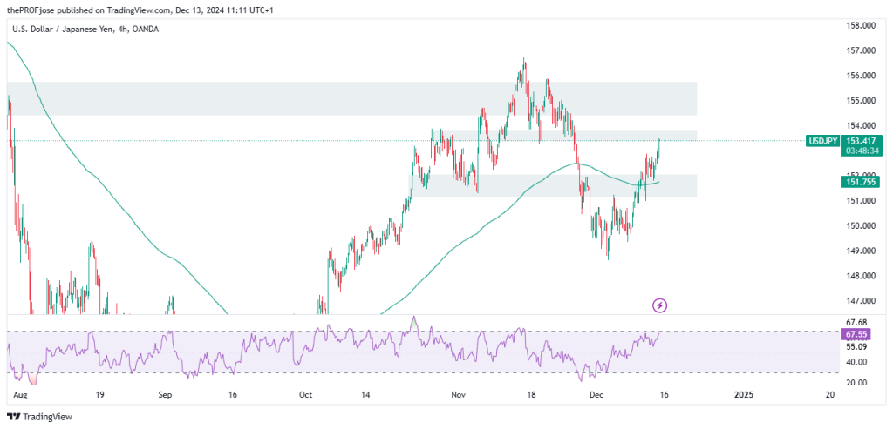The image size is (893, 429).
Task: Click the Sep date label on time axis
Action: pyautogui.click(x=165, y=394)
